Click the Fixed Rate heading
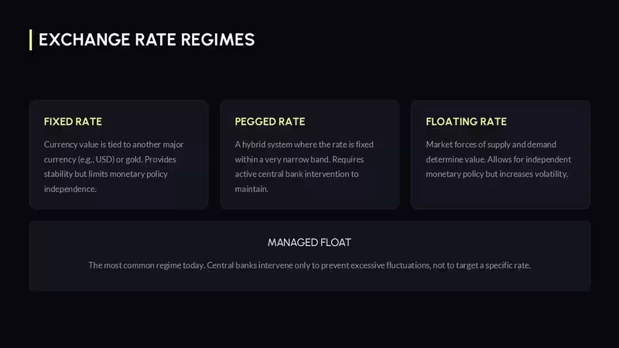619x348 pixels. click(73, 121)
